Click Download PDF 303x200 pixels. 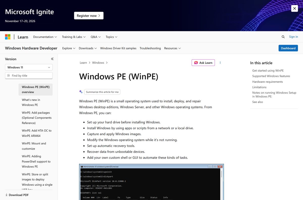coord(17,195)
